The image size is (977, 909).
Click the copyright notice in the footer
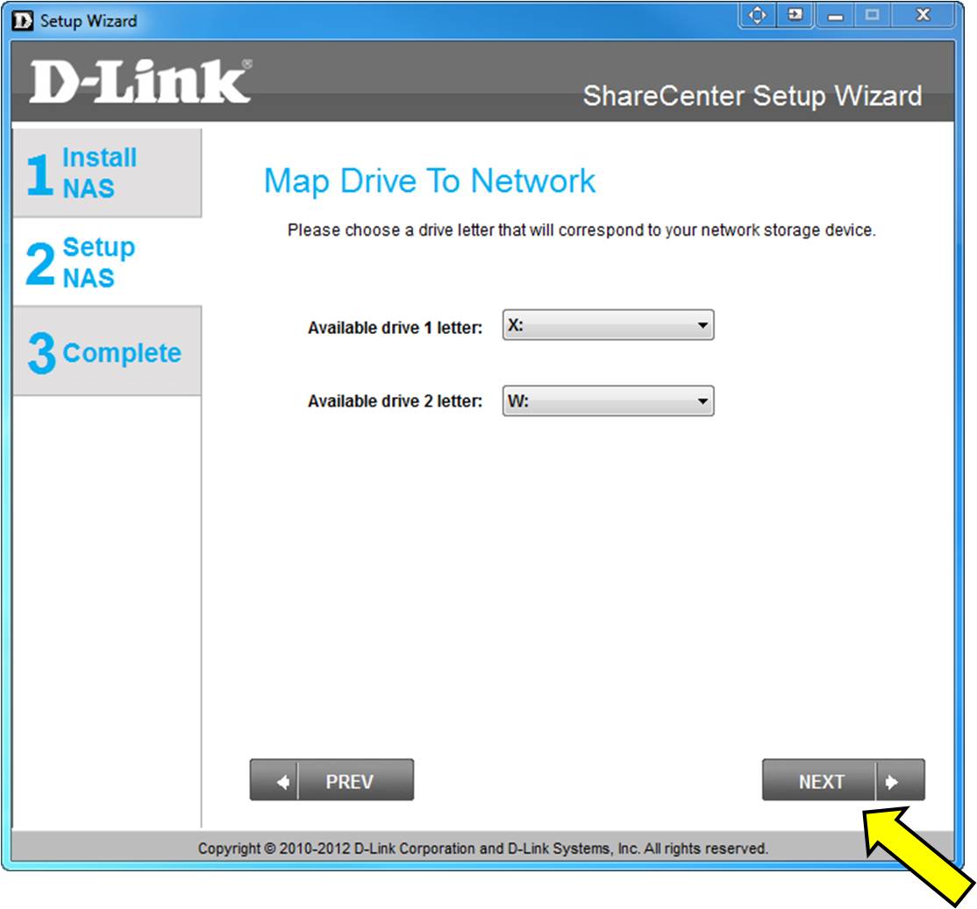pyautogui.click(x=483, y=849)
